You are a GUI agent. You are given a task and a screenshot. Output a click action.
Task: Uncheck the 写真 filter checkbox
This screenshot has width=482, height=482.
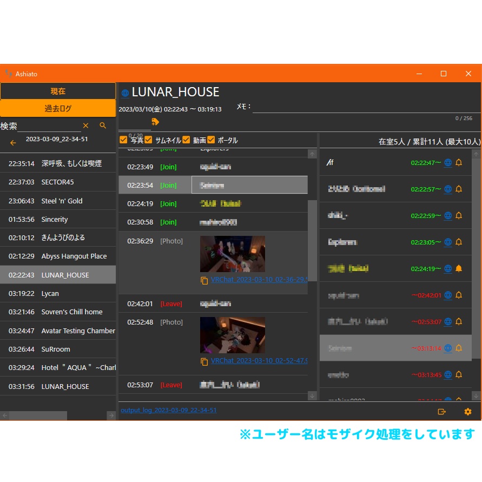(x=123, y=140)
